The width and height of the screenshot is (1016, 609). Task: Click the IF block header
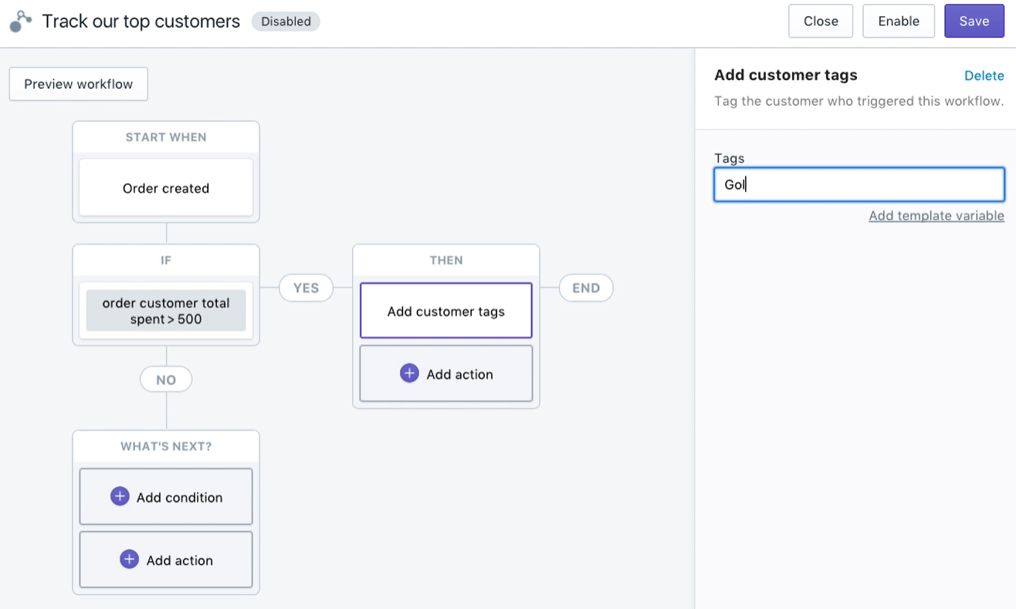pyautogui.click(x=166, y=260)
